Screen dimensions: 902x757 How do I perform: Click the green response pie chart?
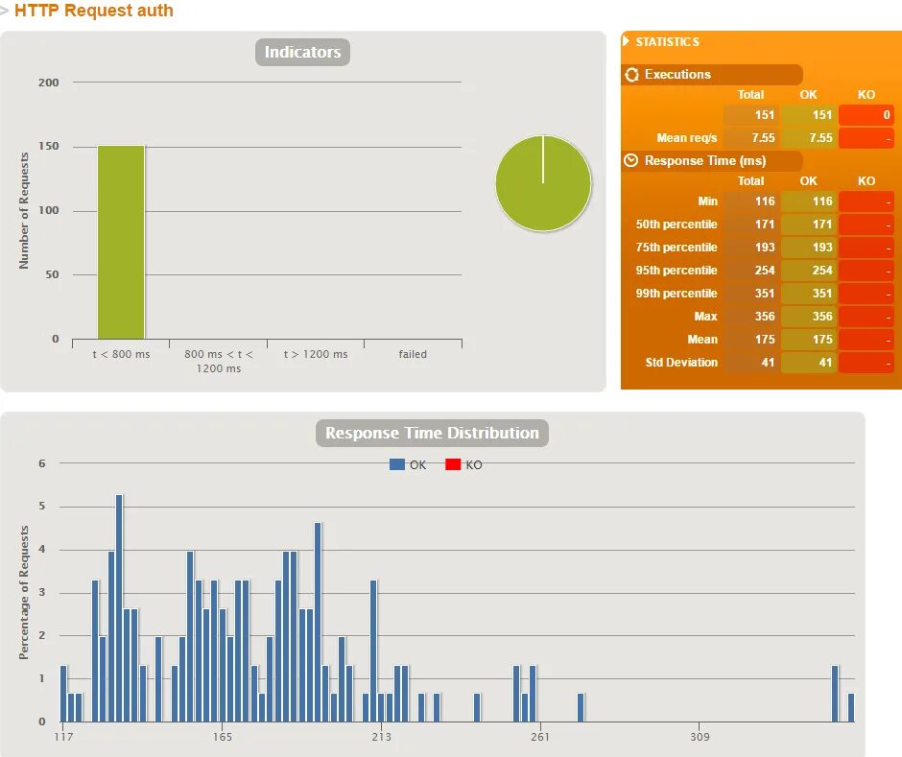pos(543,183)
